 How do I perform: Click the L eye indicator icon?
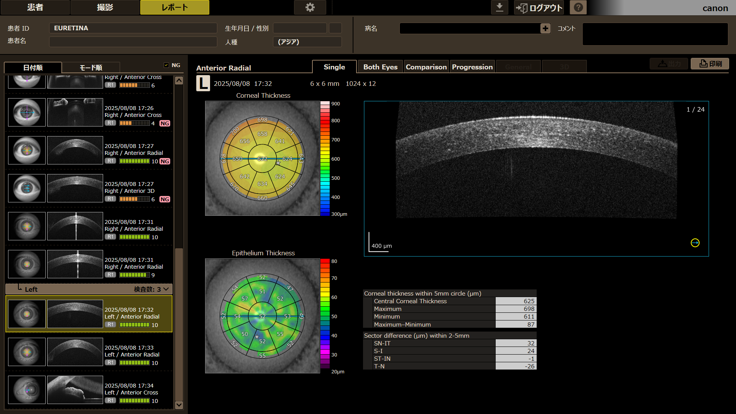click(203, 83)
